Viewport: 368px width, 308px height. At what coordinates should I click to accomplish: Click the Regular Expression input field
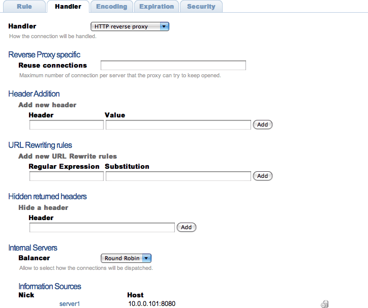tap(66, 176)
